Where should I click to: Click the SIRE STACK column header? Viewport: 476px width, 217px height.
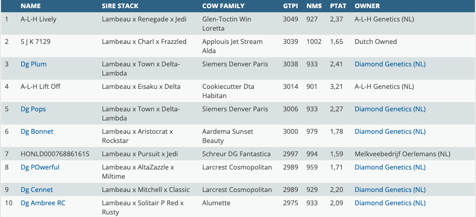point(120,6)
